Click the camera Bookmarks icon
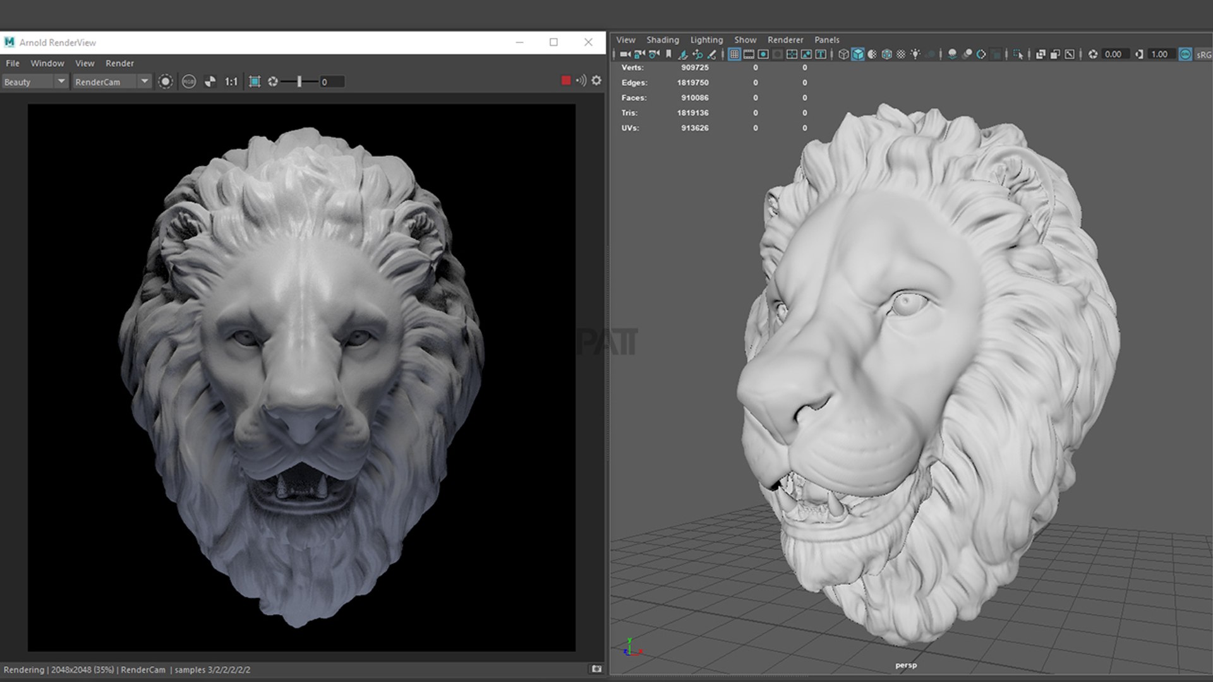This screenshot has height=682, width=1213. pos(668,54)
